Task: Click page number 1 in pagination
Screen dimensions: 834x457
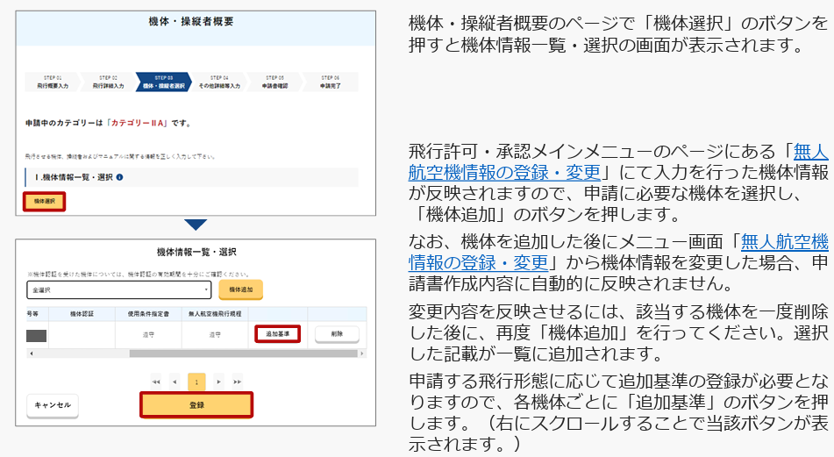Action: coord(196,382)
